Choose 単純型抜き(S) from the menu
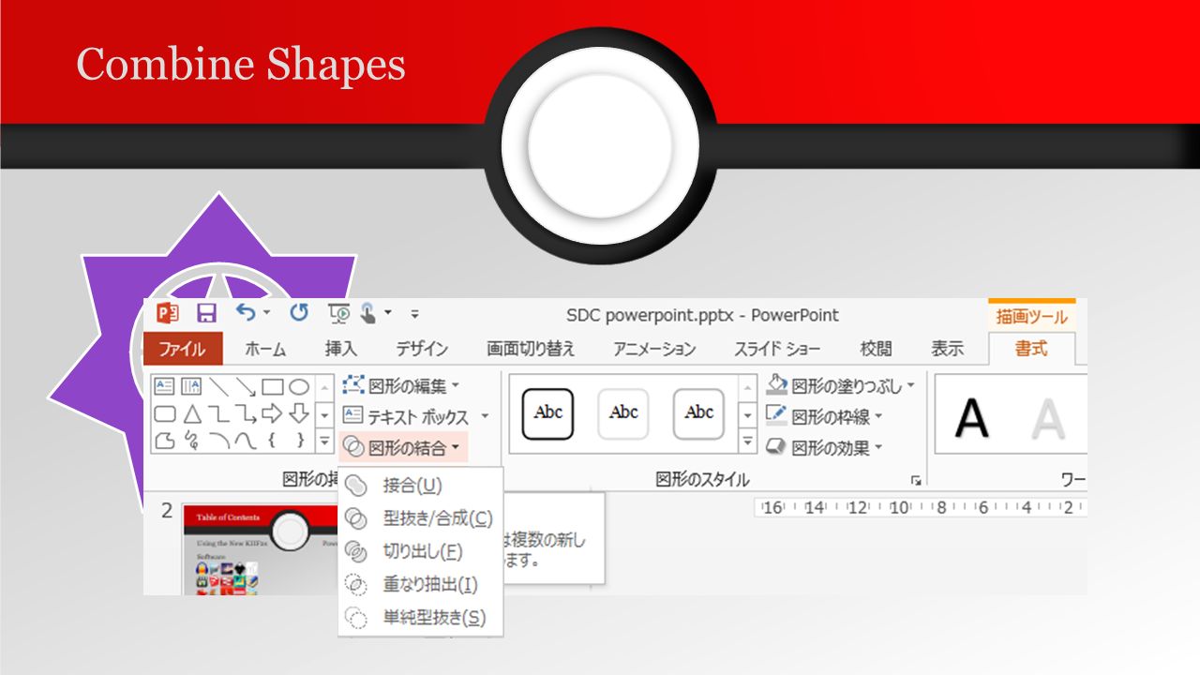The image size is (1200, 675). tap(421, 617)
